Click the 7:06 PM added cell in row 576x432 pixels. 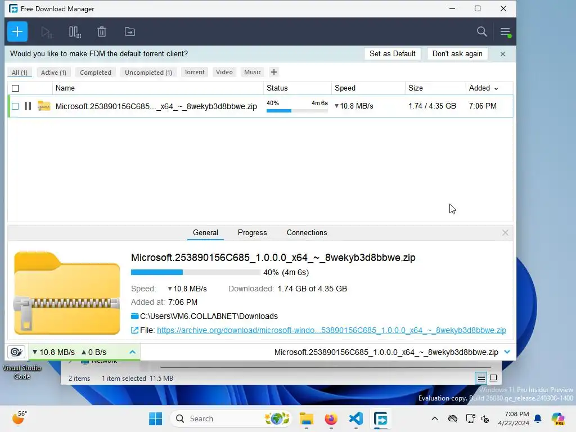pyautogui.click(x=483, y=106)
